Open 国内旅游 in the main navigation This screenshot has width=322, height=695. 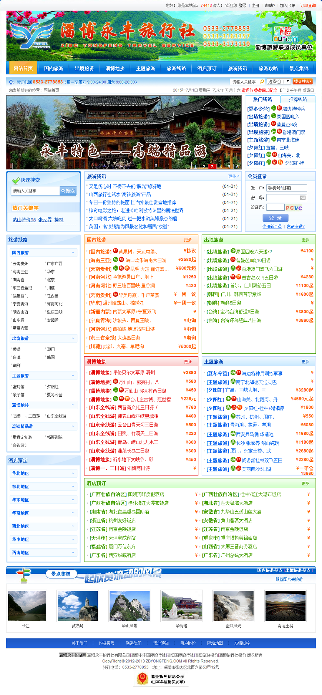[x=54, y=68]
